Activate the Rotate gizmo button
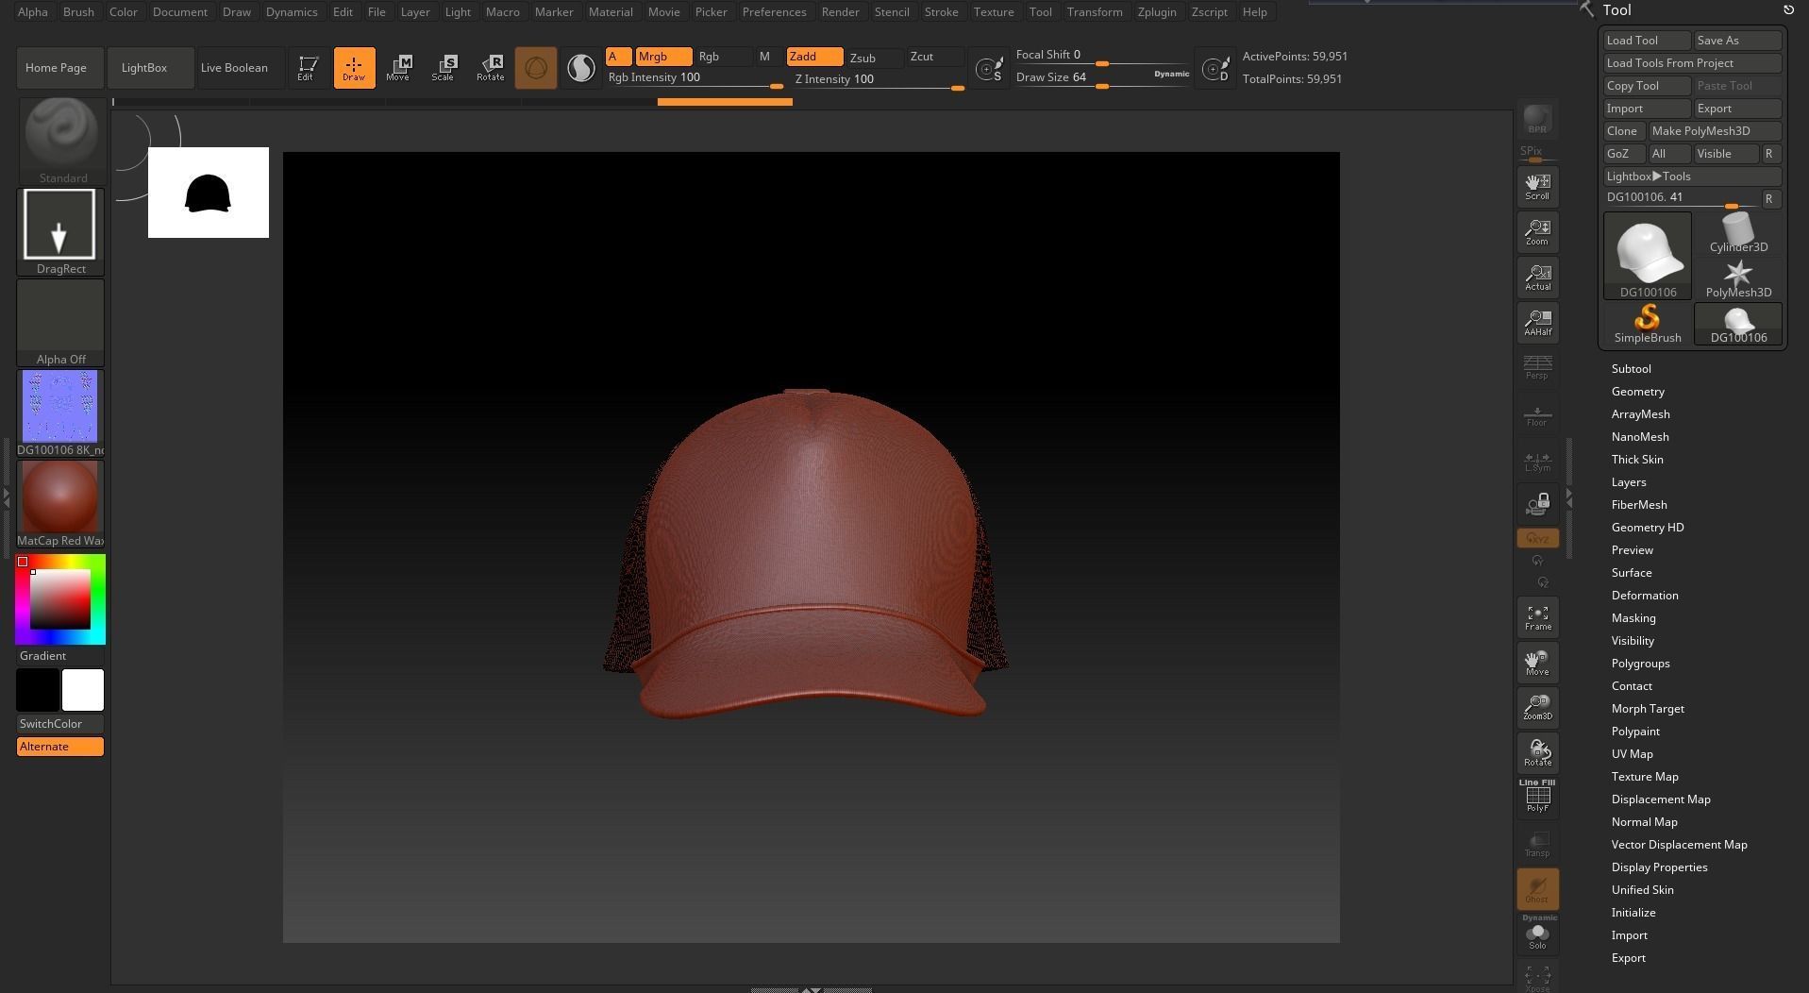Viewport: 1809px width, 993px height. click(x=490, y=68)
